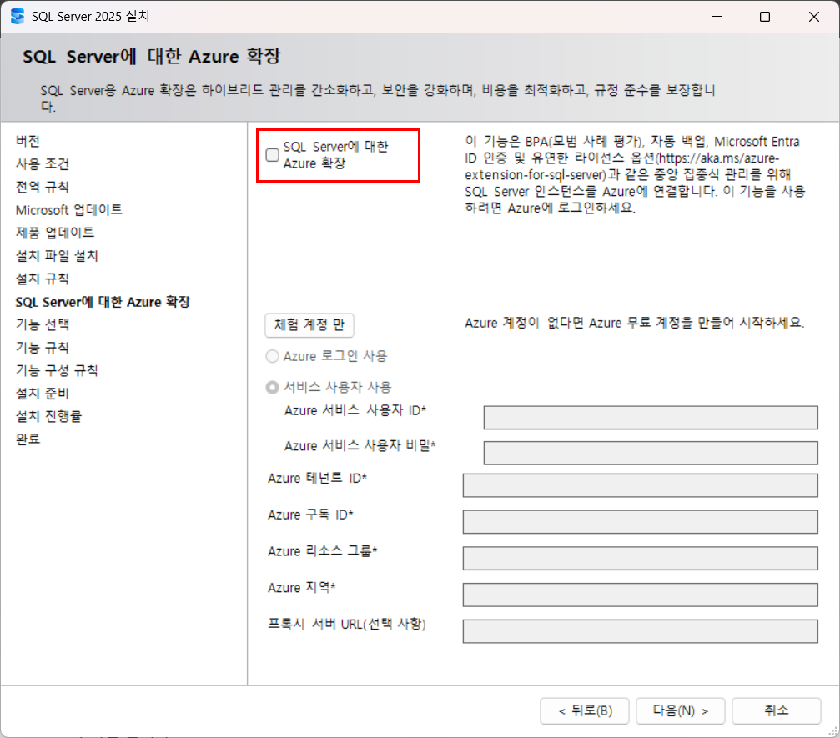Select the 설치 진행률 step
840x738 pixels.
coord(48,417)
